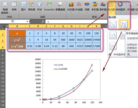
Task: Select the cell containing 5625
Action: 80,40
